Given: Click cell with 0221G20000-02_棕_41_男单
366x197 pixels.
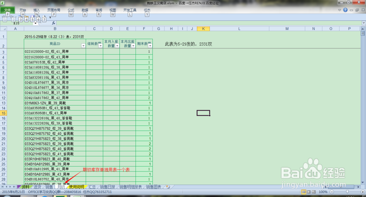Looking at the screenshot, I should 55,52.
